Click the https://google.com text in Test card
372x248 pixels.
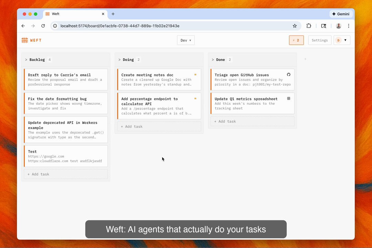pyautogui.click(x=46, y=156)
